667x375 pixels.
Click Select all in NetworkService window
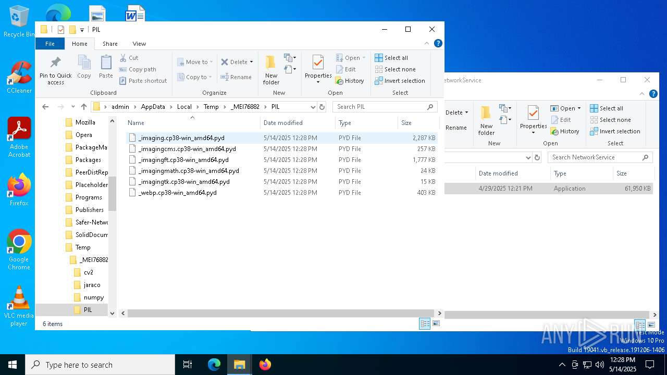[x=607, y=108]
